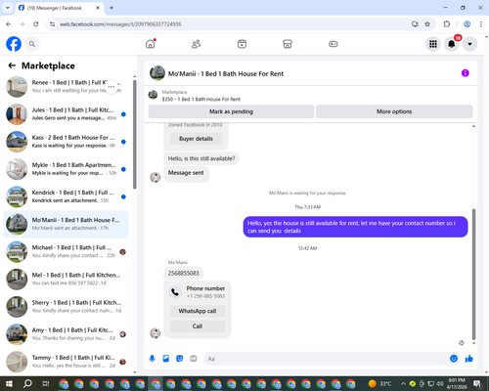Open the GIF picker icon
This screenshot has height=391, width=489.
194,359
